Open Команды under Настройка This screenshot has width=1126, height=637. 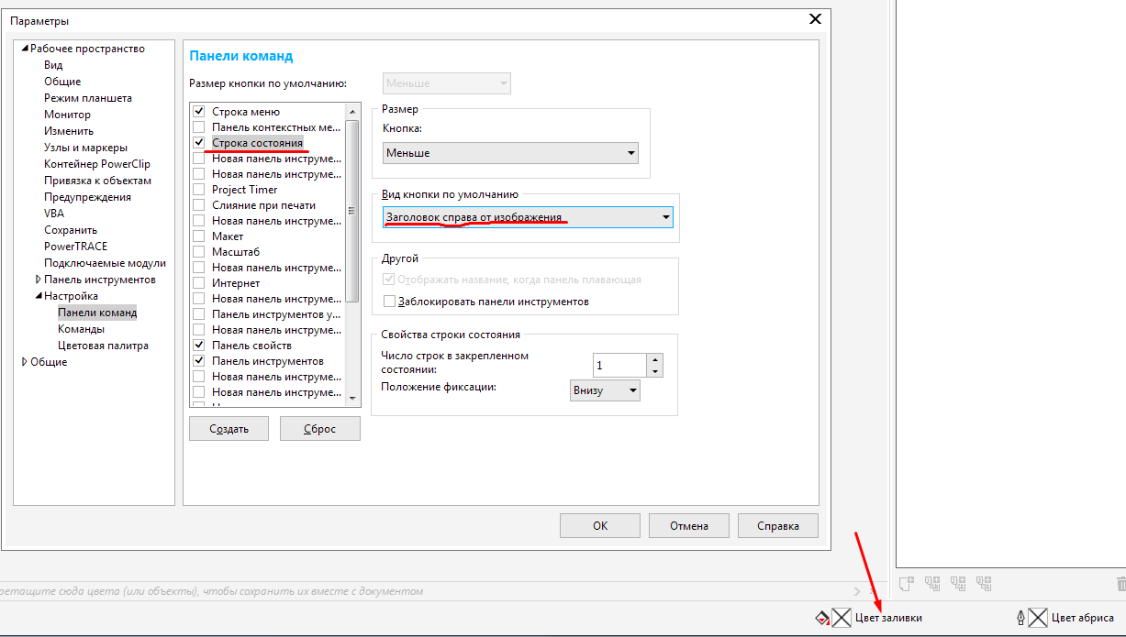[x=81, y=329]
